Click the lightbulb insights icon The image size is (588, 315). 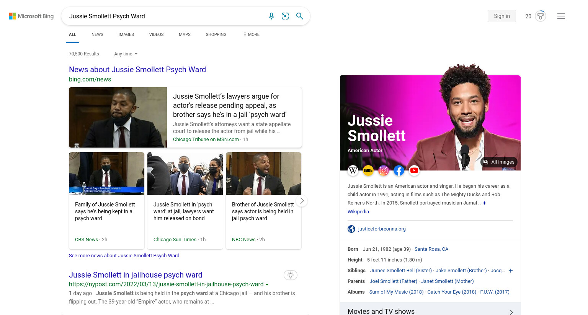291,275
